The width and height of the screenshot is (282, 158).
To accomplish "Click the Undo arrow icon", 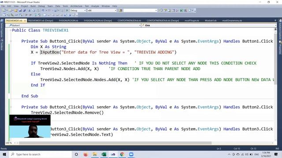I will tap(43, 11).
